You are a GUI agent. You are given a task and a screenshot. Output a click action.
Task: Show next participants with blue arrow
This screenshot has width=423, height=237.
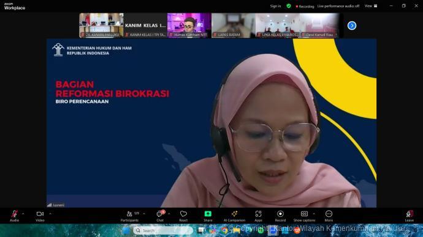(352, 26)
